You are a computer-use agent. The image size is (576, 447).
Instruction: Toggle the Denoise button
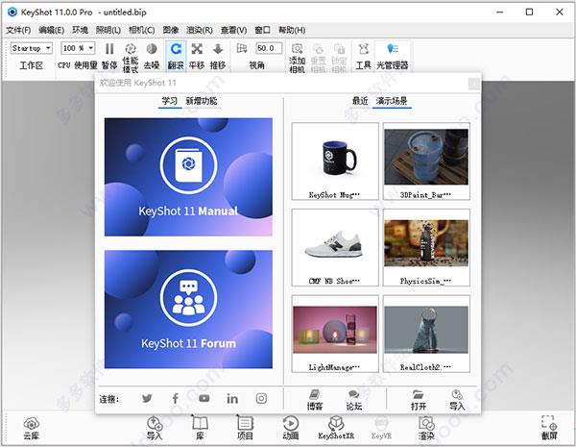tap(152, 50)
